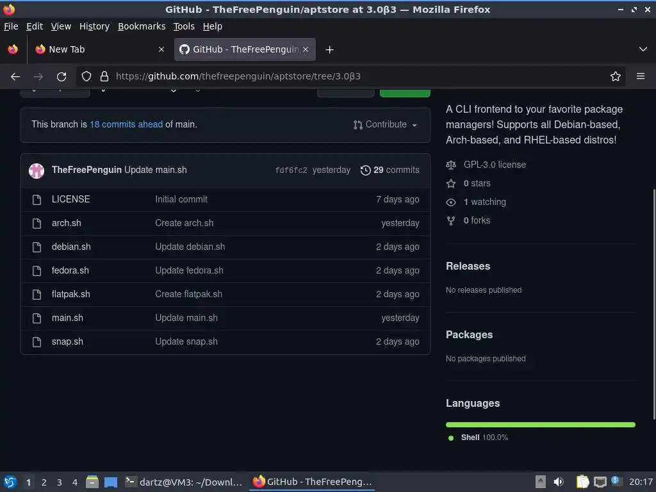Click the Shell 100.0% language entry

(x=478, y=438)
